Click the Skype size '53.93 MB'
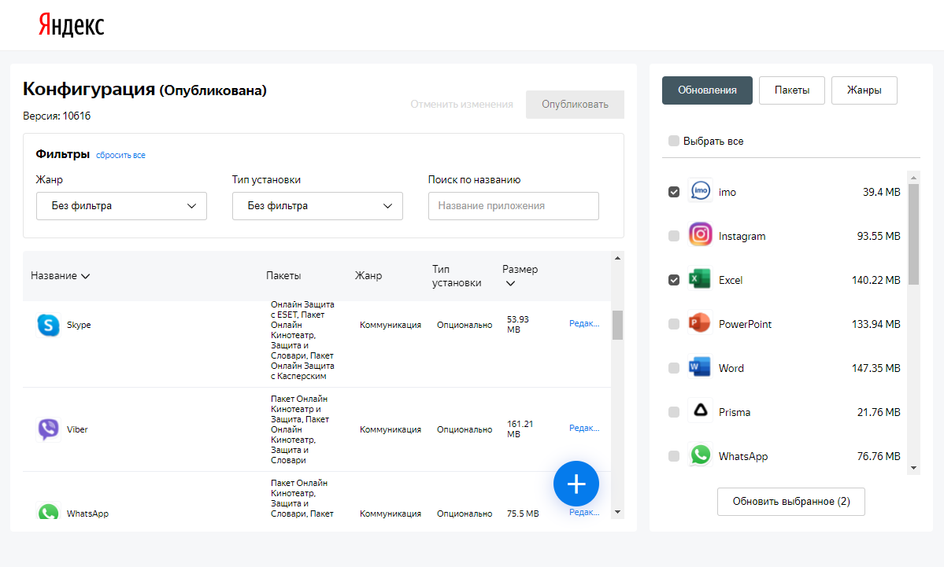The width and height of the screenshot is (944, 567). 518,325
